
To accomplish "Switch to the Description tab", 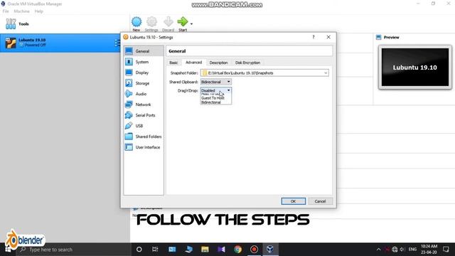I will pos(218,63).
